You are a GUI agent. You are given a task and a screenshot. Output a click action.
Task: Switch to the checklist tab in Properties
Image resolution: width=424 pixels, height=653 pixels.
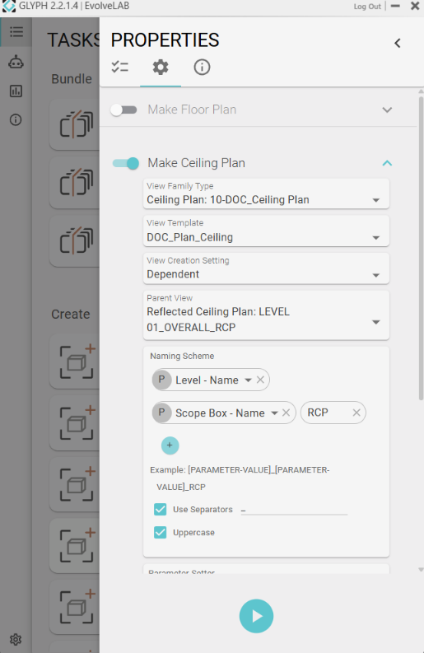point(120,67)
